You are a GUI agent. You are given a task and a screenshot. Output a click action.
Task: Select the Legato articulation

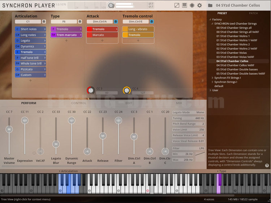[x=30, y=40]
